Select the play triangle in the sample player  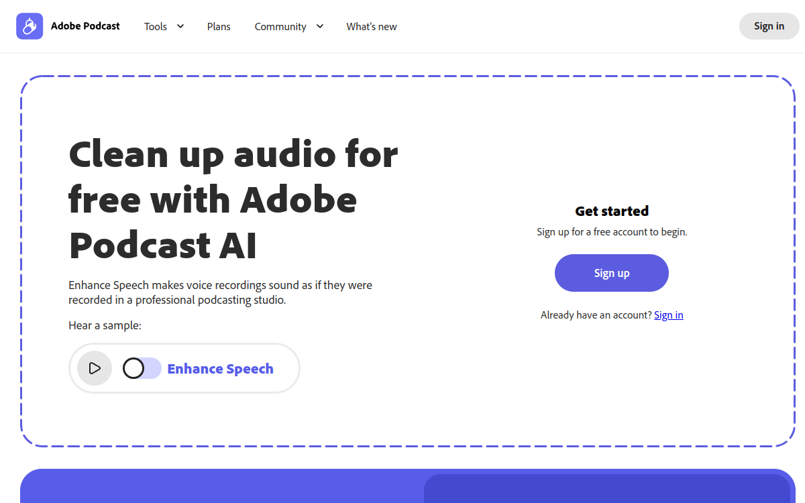tap(95, 368)
